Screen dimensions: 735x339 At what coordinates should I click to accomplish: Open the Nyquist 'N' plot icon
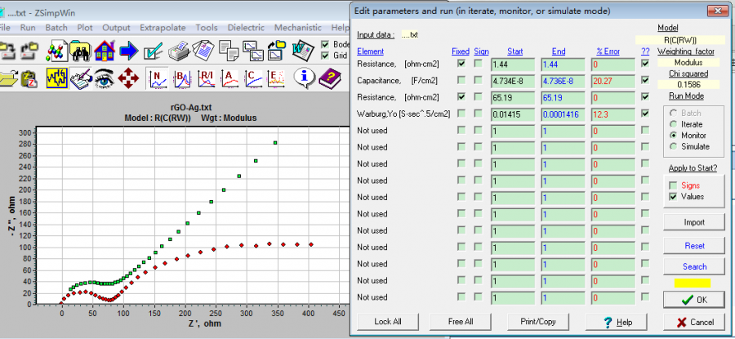158,79
